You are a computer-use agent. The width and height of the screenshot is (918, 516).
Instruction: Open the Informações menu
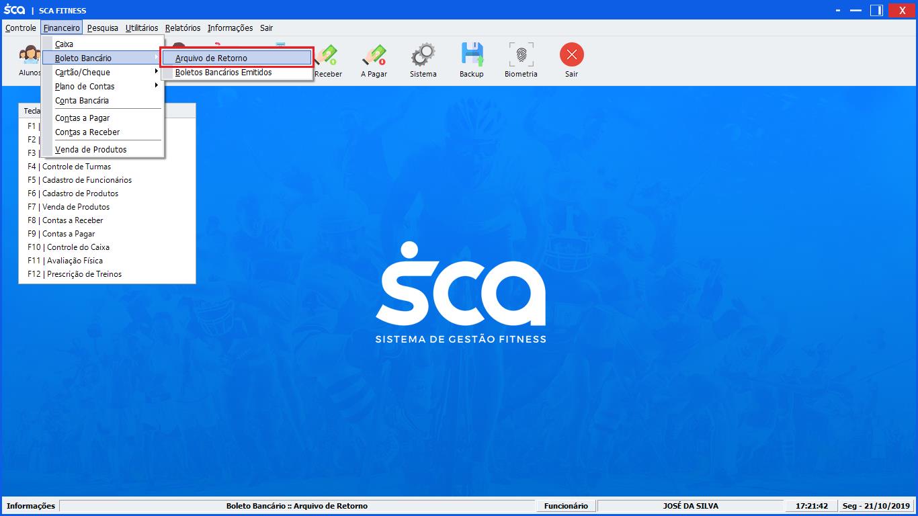point(230,28)
